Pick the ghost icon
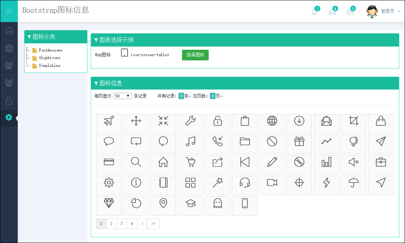Viewport: 405px width, 243px height. 217,204
